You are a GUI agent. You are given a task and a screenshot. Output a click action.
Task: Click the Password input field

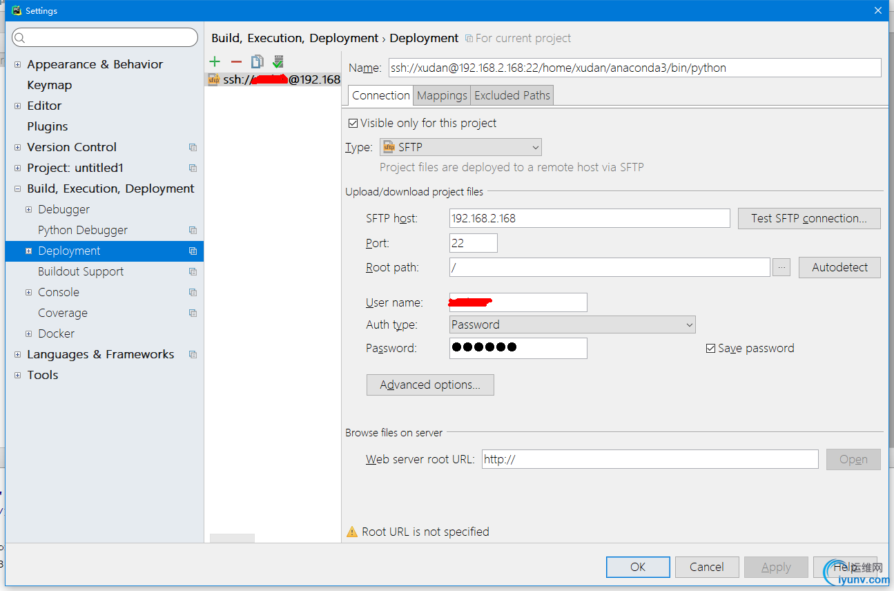click(518, 348)
